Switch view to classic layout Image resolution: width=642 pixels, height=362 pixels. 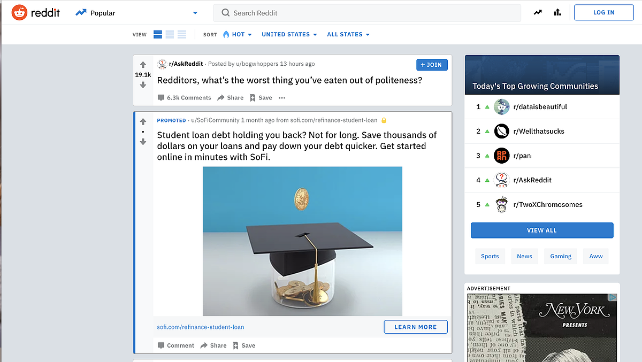(170, 34)
